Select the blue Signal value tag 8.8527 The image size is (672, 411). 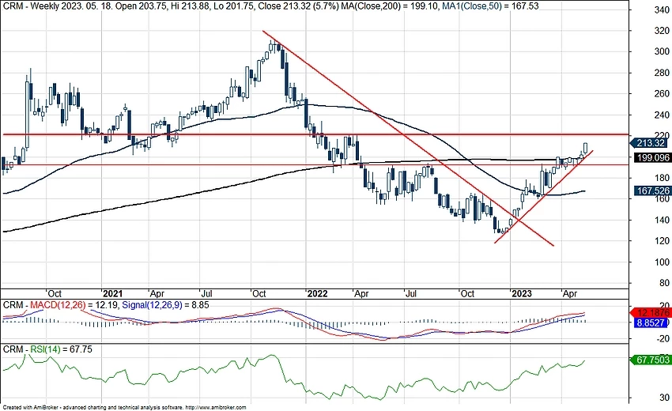click(x=650, y=323)
